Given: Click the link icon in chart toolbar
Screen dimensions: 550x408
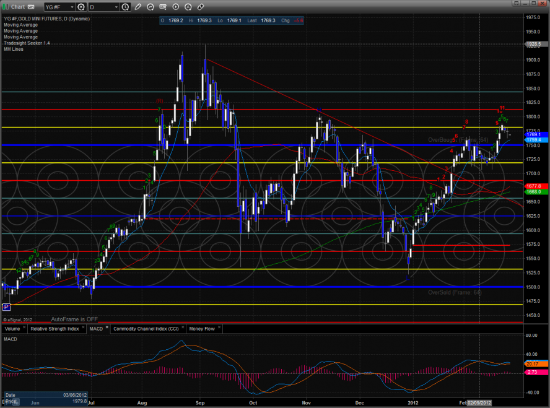Looking at the screenshot, I should click(x=200, y=7).
